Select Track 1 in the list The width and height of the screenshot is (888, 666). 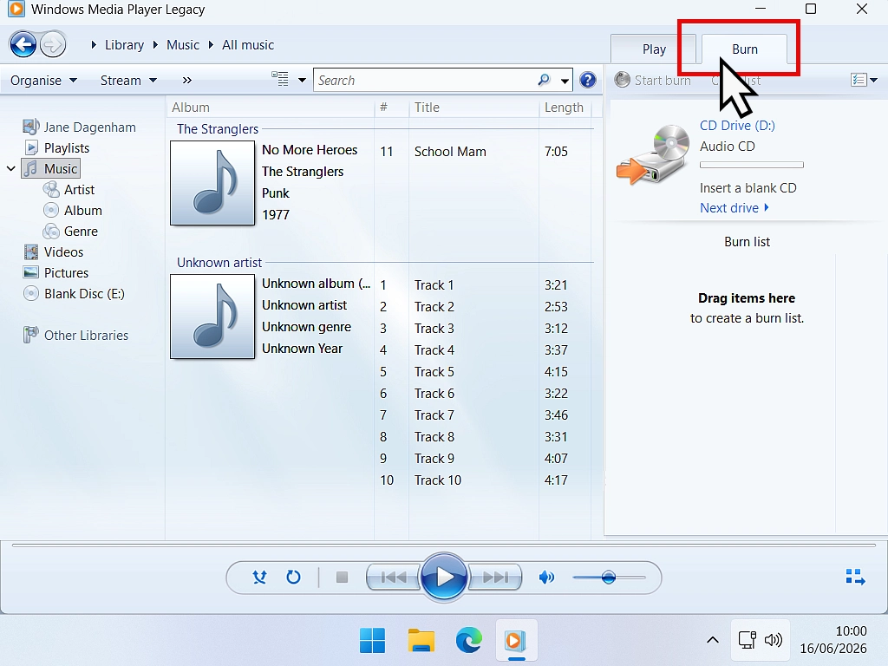point(434,284)
